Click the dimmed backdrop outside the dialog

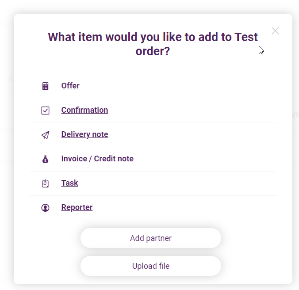(7, 153)
